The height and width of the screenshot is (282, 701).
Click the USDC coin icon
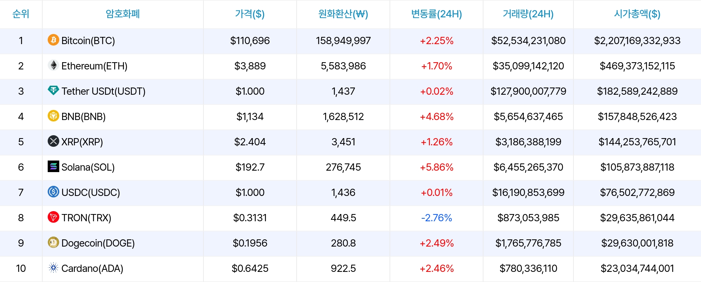tap(53, 192)
